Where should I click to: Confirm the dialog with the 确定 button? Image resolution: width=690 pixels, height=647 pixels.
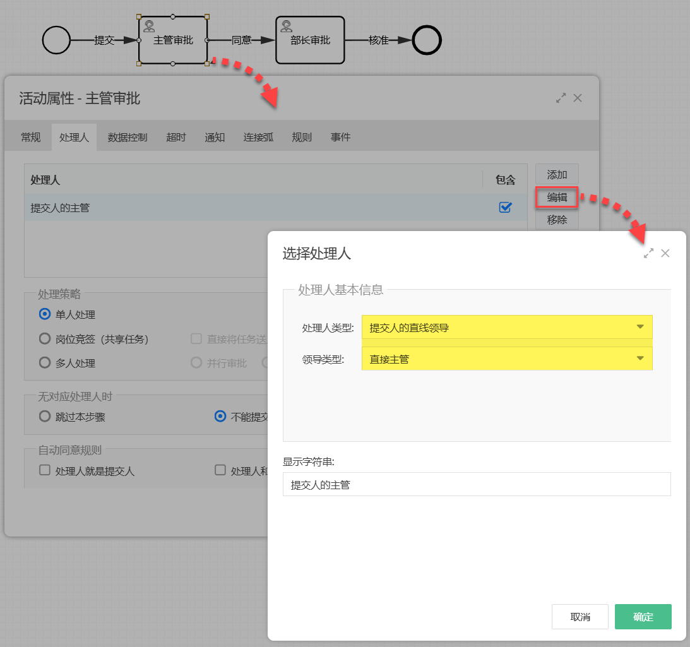[643, 617]
